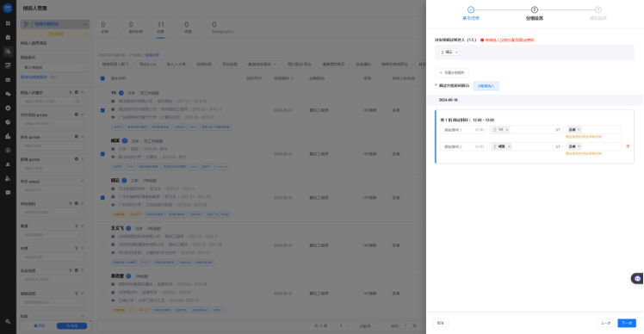The width and height of the screenshot is (644, 334).
Task: Click page 1 in the pagination bar
Action: [341, 326]
